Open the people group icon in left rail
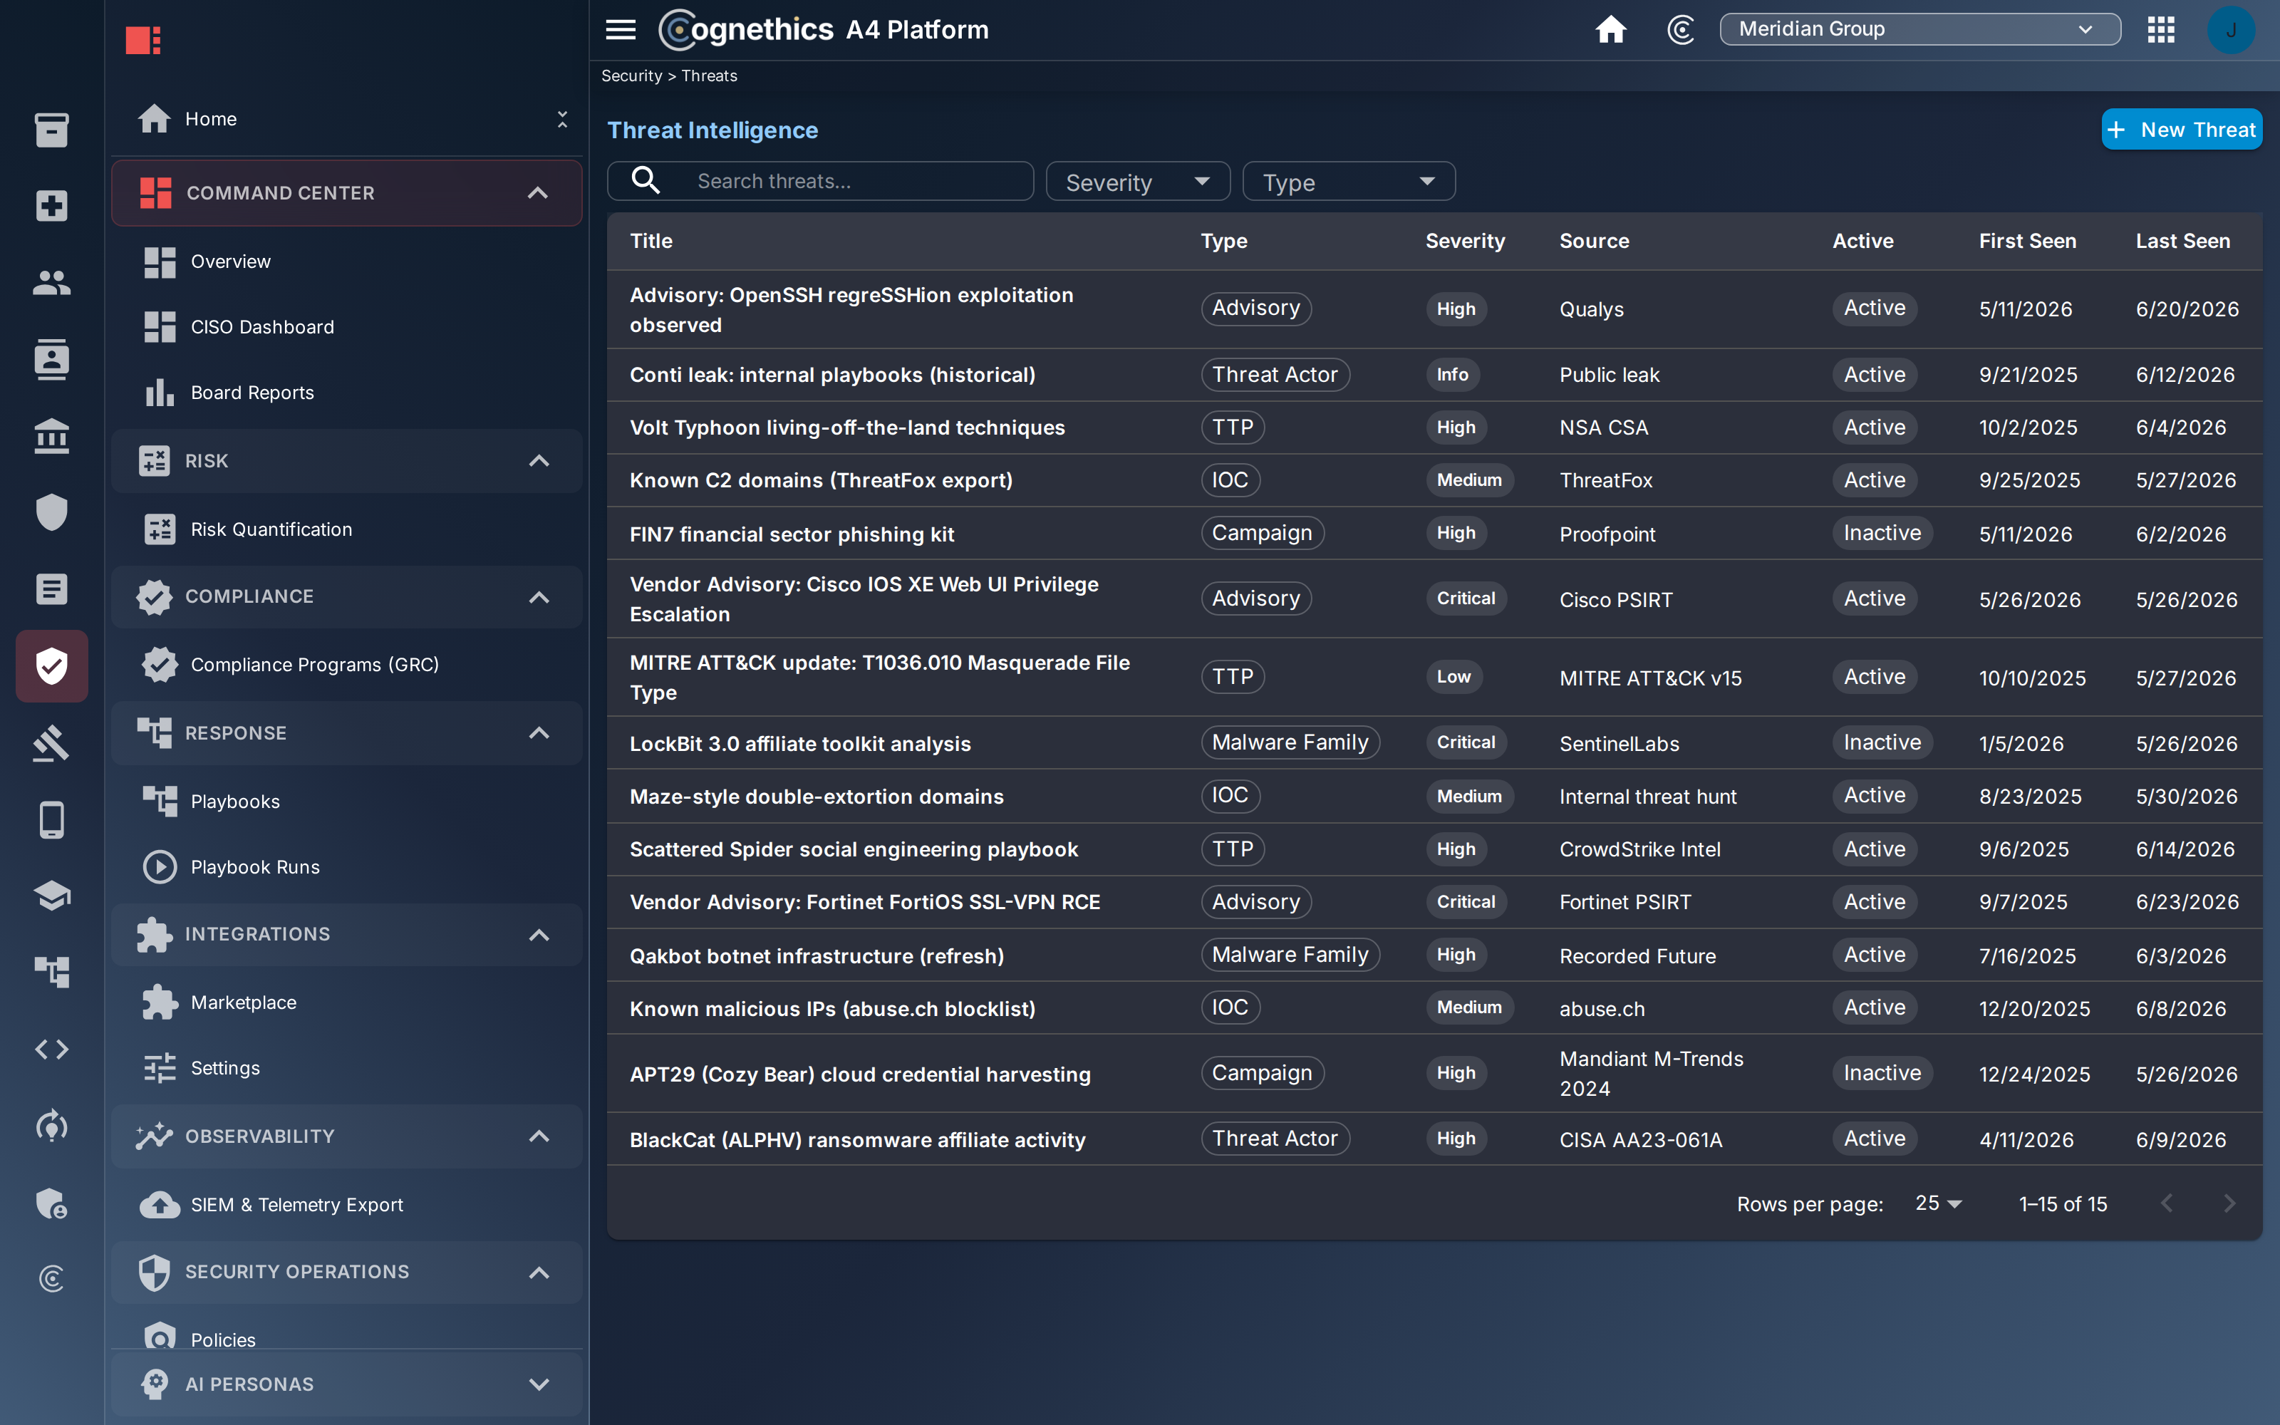2280x1425 pixels. (52, 282)
